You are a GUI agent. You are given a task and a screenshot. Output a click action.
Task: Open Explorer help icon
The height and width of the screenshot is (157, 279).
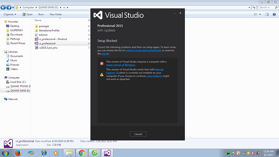coord(274,15)
